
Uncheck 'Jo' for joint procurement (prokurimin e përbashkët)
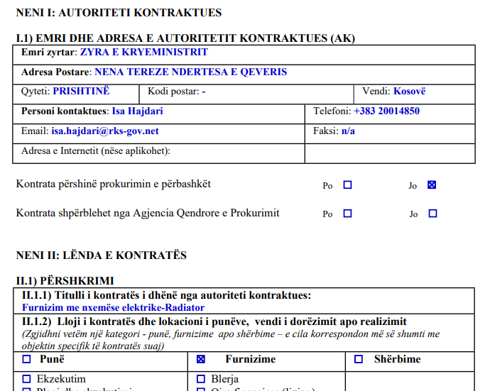[432, 185]
